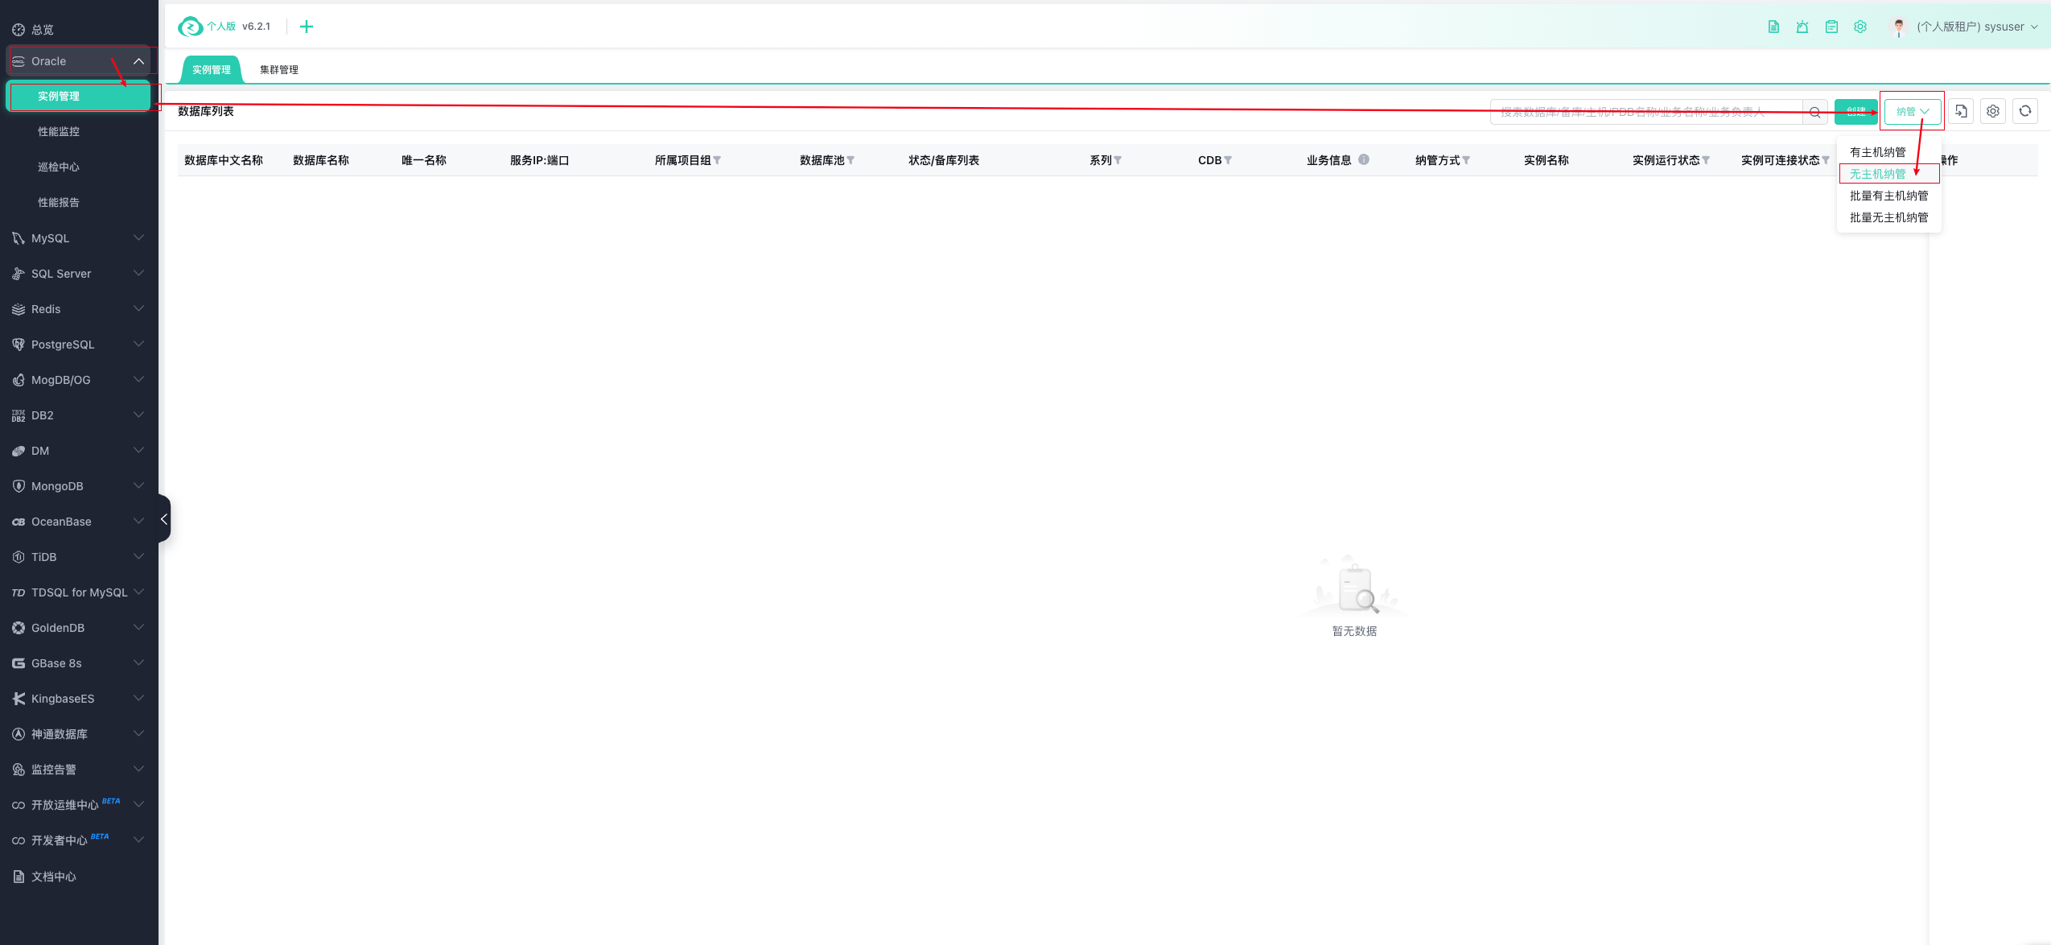This screenshot has width=2051, height=945.
Task: Filter by 所属项目组 column funnel
Action: coord(717,160)
